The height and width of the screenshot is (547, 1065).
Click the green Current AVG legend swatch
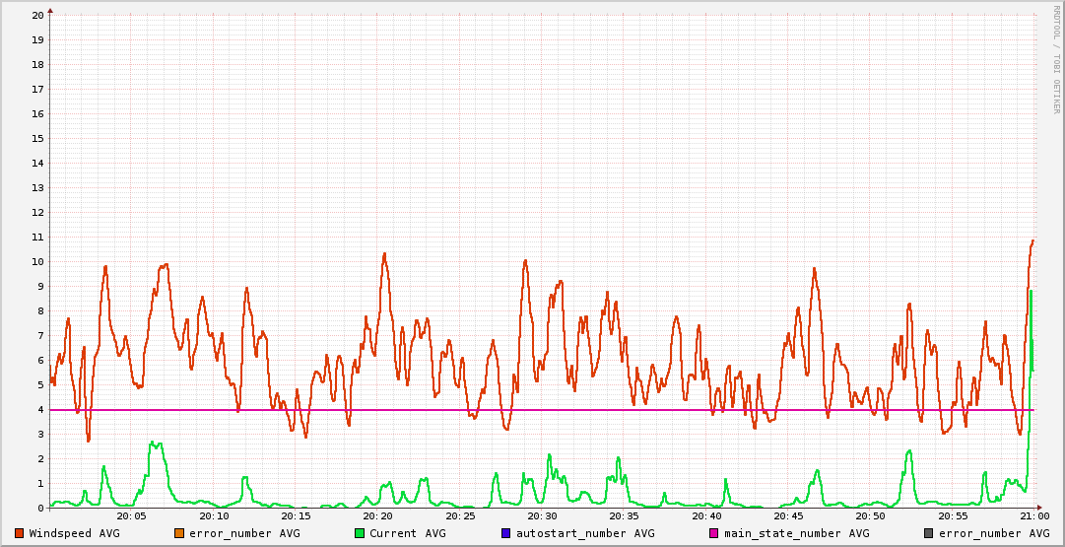(360, 533)
